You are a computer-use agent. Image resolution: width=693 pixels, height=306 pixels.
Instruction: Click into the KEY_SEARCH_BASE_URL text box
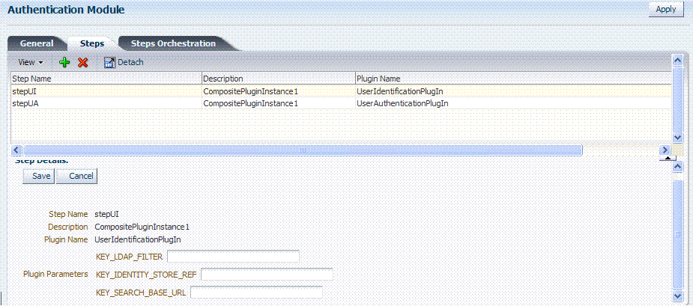coord(256,292)
